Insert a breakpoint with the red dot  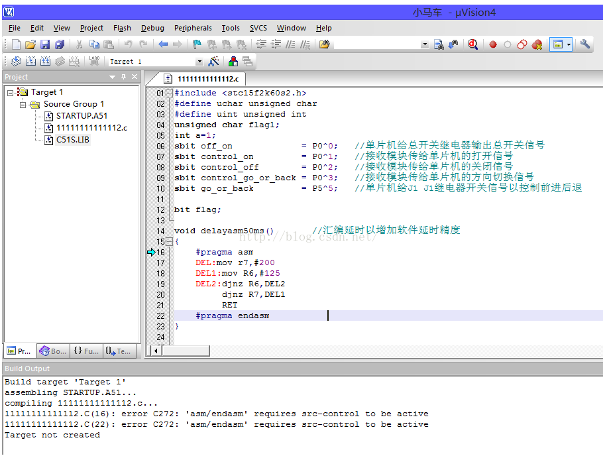coord(492,44)
